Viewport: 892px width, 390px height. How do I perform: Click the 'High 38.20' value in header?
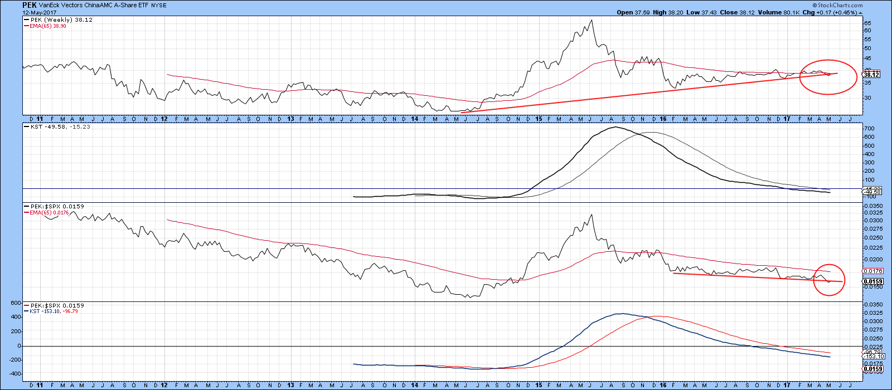[668, 12]
